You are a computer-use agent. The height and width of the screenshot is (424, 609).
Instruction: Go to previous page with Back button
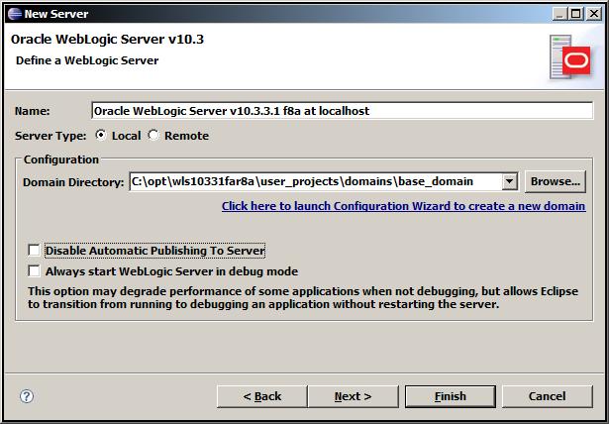[x=261, y=396]
